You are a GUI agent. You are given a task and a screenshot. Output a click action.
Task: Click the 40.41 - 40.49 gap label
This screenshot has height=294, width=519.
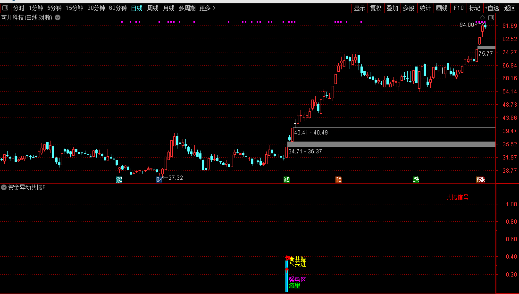point(311,133)
